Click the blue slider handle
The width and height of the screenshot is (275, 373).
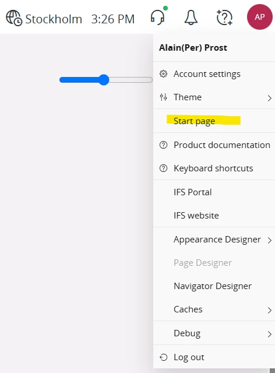click(104, 80)
